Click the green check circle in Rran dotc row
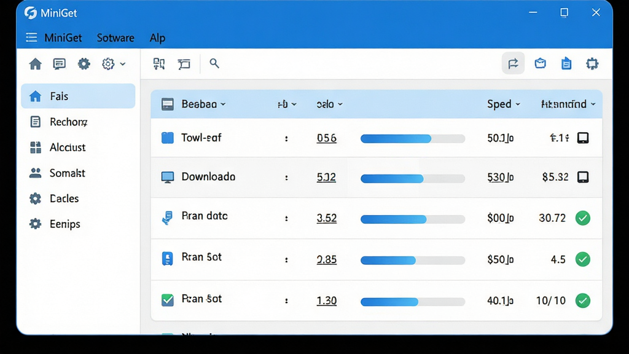 pos(583,218)
